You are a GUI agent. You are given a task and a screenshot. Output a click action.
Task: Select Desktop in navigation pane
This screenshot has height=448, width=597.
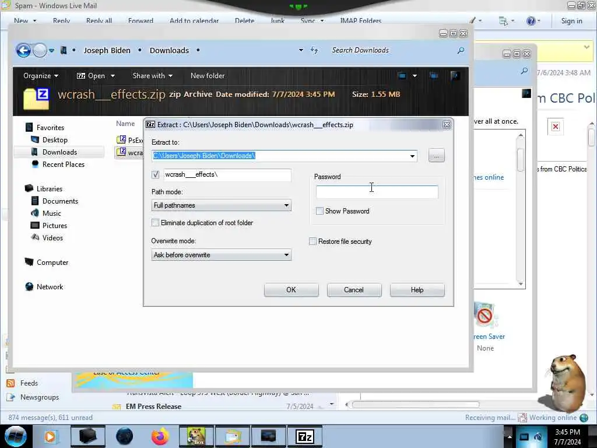[x=55, y=140]
